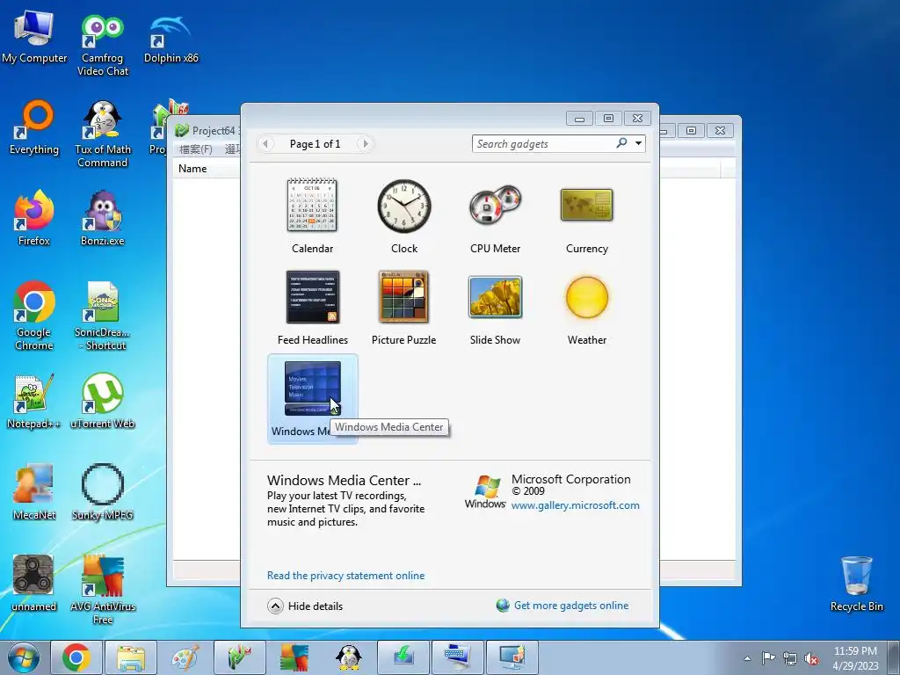
Task: Open the Windows Start menu
Action: tap(24, 657)
